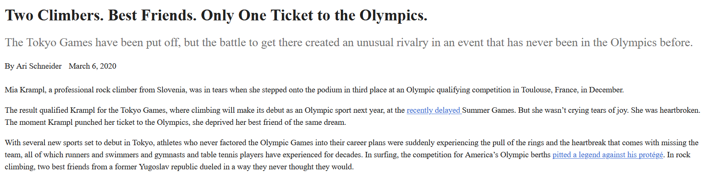This screenshot has height=181, width=708.
Task: Click the publication date March 6, 2020
Action: 92,66
